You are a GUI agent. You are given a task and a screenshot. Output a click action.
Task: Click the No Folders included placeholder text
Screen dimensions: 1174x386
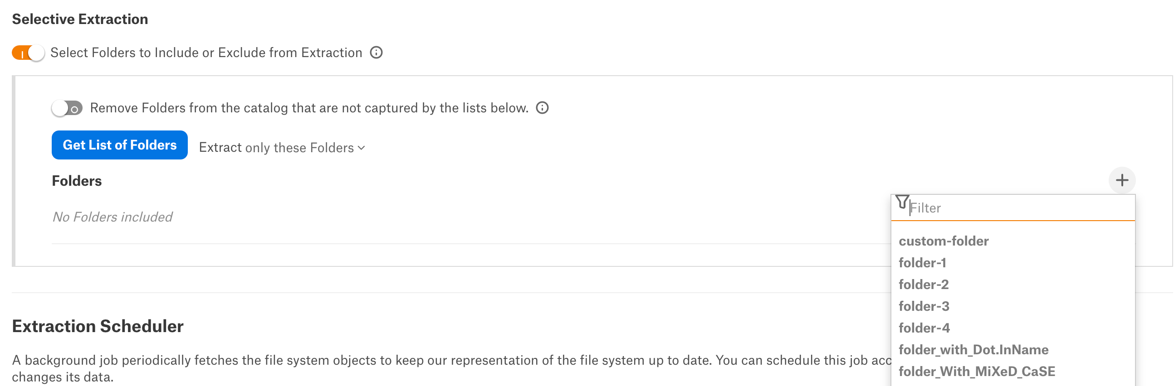click(x=113, y=217)
